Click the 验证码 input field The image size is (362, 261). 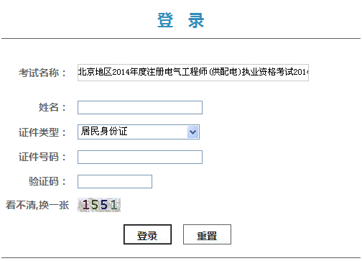(115, 181)
